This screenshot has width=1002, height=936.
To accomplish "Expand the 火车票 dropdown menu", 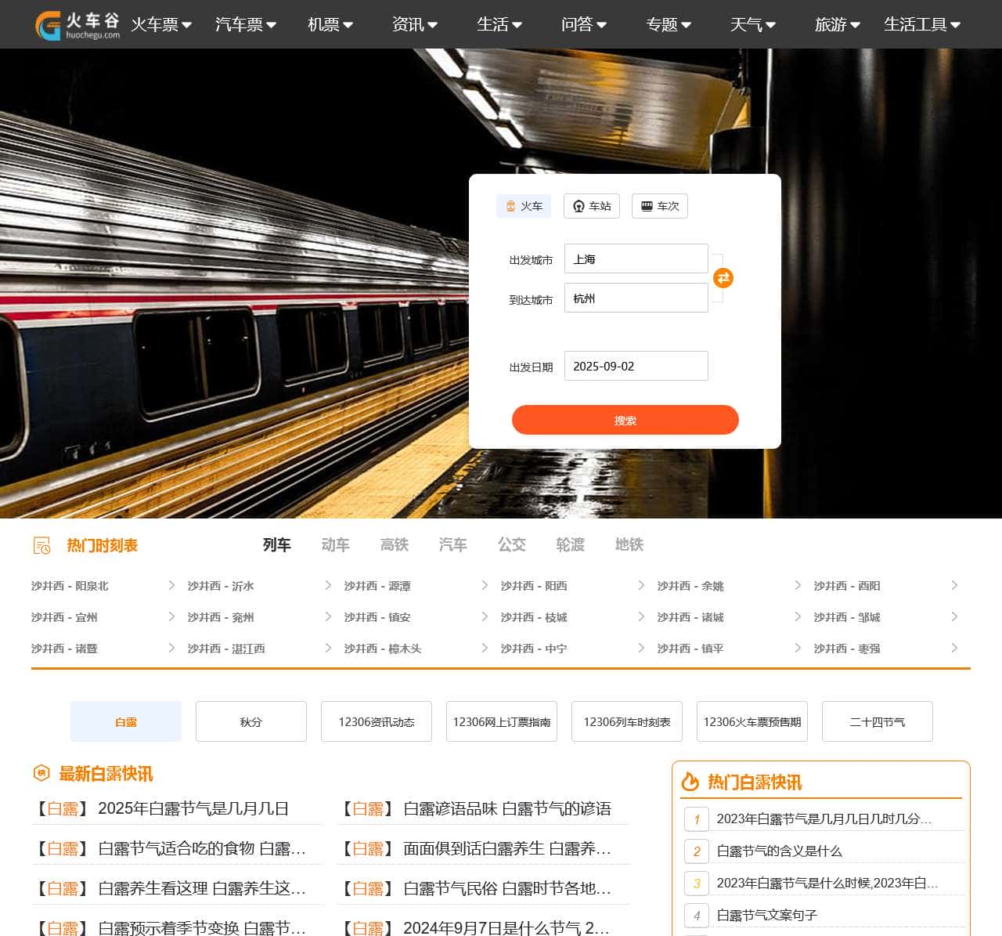I will [161, 25].
